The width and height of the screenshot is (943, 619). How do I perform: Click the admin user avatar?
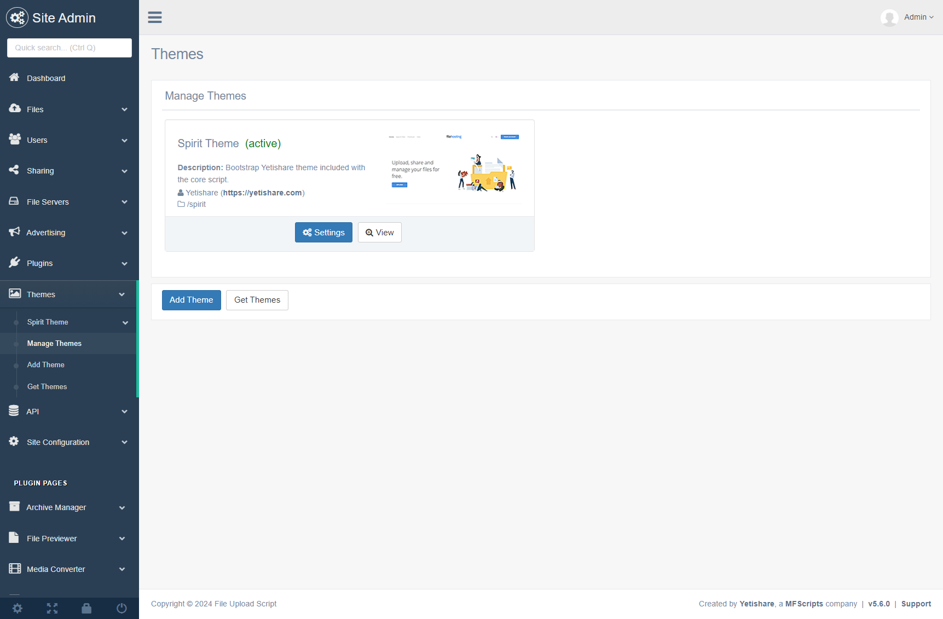point(889,18)
